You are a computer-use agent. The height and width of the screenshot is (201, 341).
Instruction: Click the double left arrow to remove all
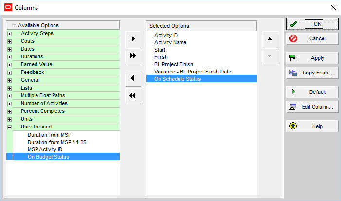[x=133, y=96]
